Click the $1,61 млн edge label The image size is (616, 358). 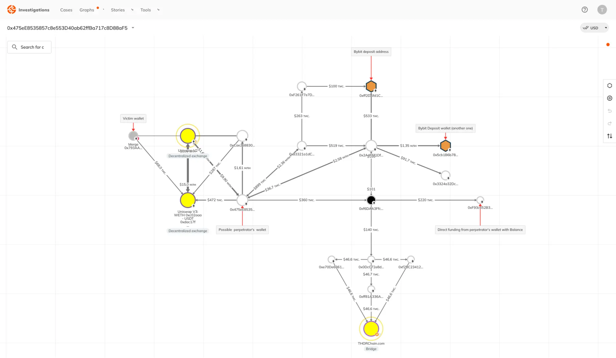(242, 168)
